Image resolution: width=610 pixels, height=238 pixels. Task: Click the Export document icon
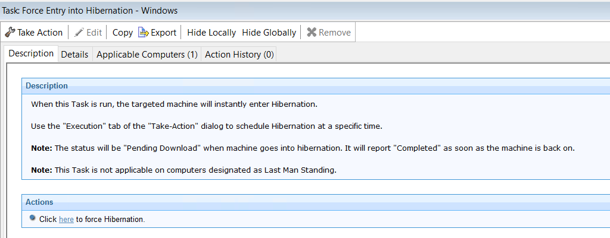click(x=143, y=33)
